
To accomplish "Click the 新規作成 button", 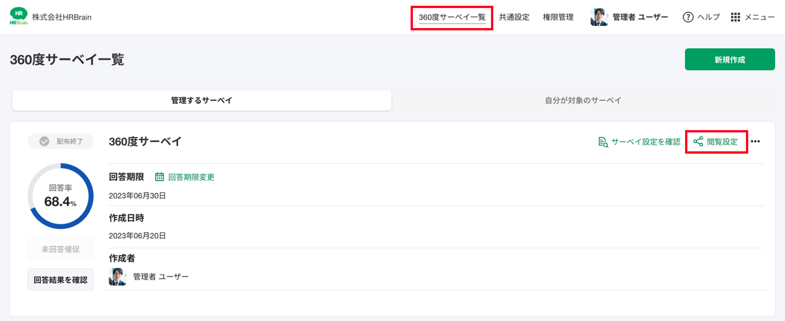I will [730, 60].
